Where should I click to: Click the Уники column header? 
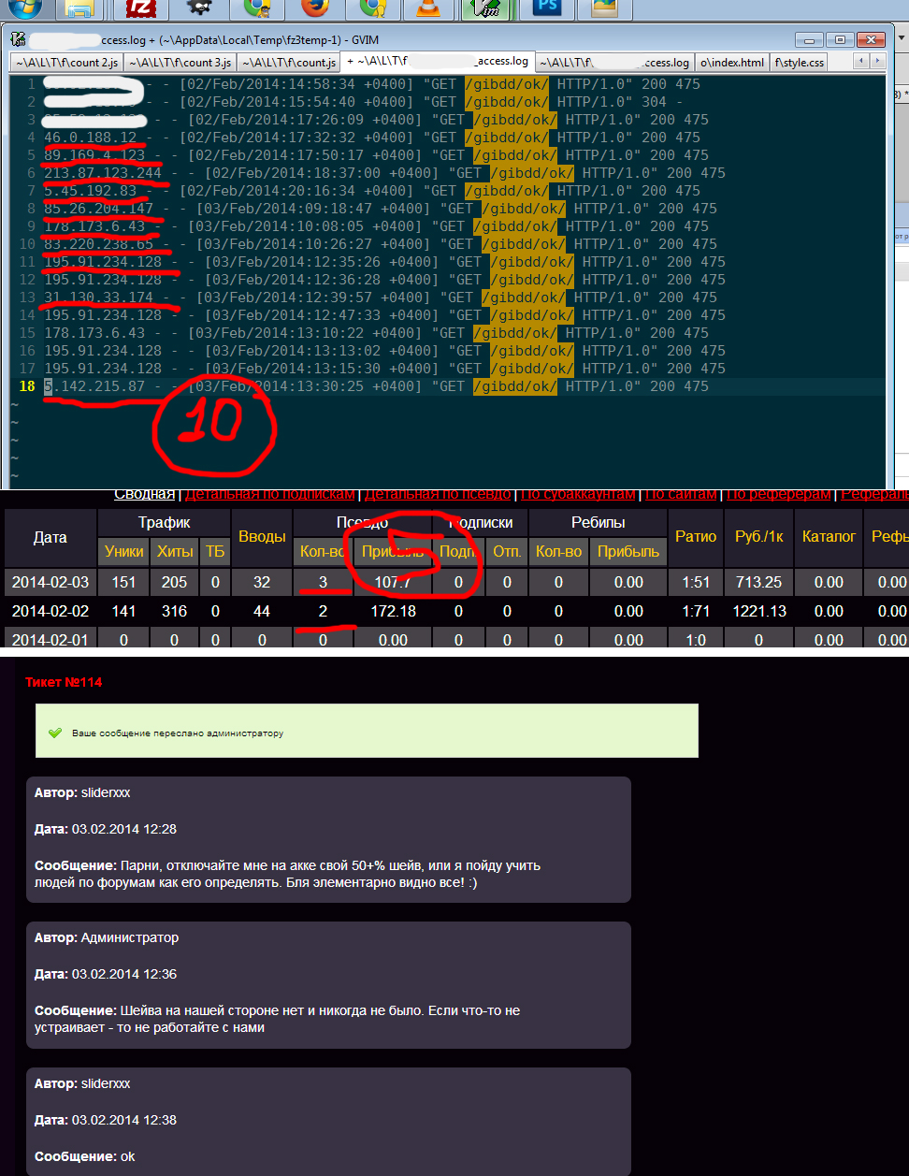123,552
